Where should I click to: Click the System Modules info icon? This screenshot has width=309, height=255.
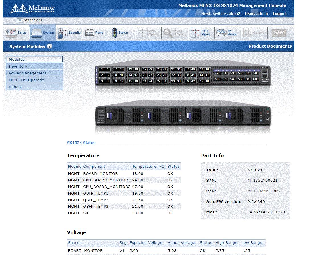pyautogui.click(x=50, y=46)
